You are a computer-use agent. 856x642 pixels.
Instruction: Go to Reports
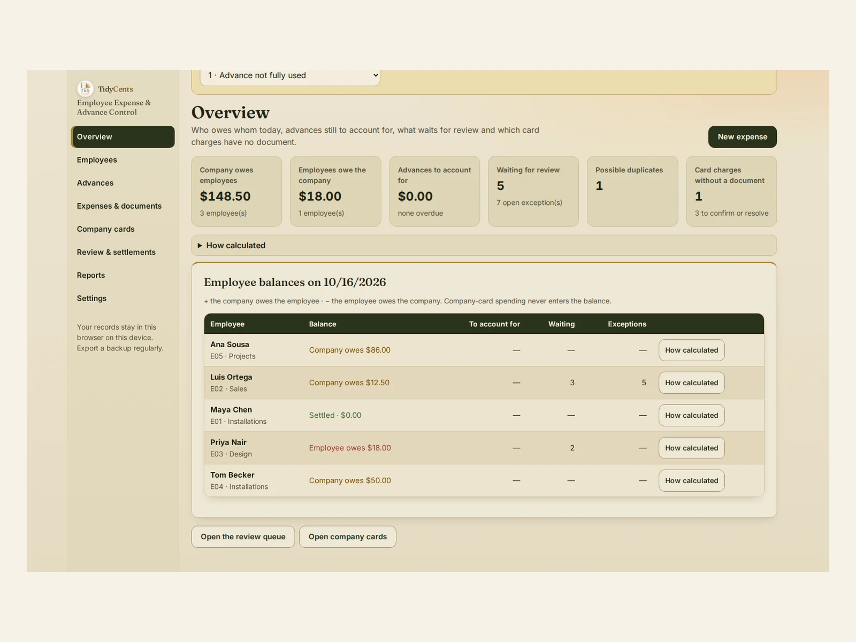(x=123, y=275)
